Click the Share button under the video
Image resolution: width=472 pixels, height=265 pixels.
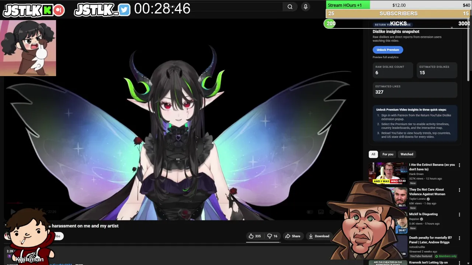(x=293, y=236)
